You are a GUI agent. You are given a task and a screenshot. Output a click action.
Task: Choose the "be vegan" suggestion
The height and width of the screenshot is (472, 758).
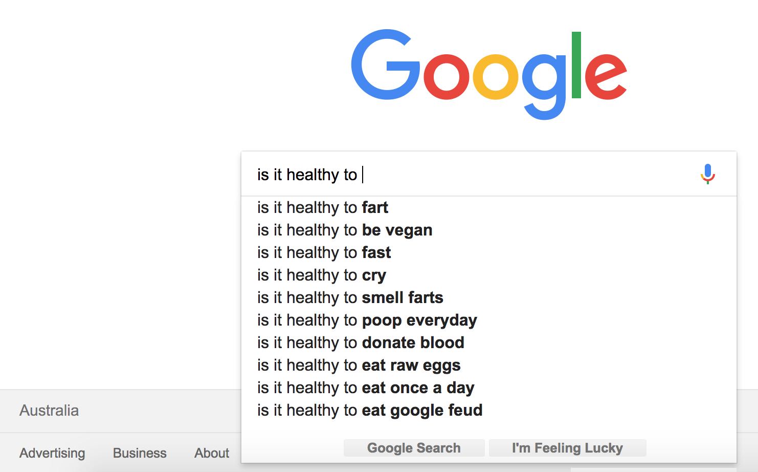click(x=345, y=230)
